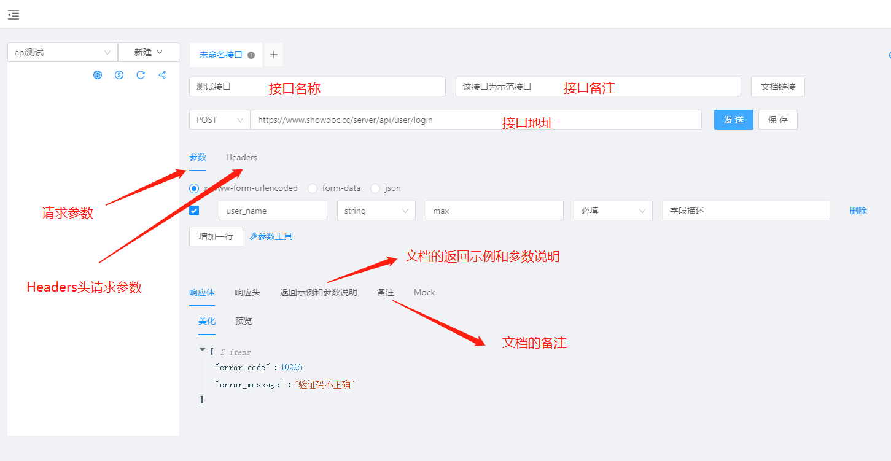
Task: Open 参数工具 with the paperclip icon
Action: point(271,236)
